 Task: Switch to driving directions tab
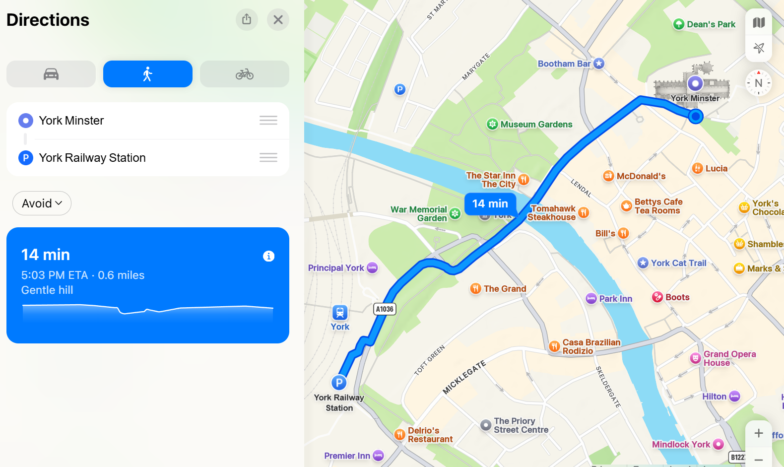tap(51, 74)
